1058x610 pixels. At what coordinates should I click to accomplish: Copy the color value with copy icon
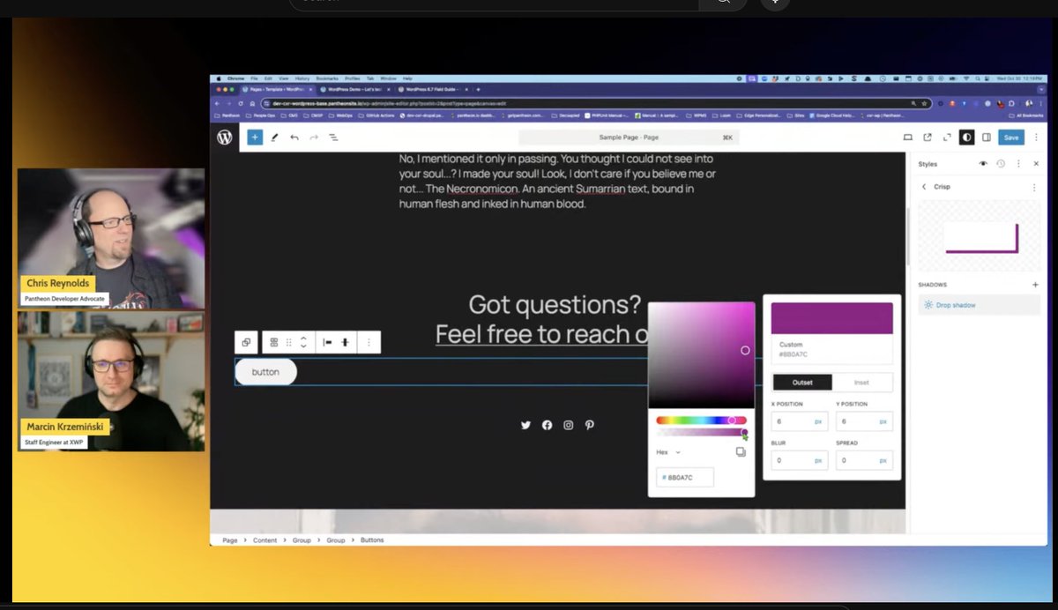click(x=741, y=452)
